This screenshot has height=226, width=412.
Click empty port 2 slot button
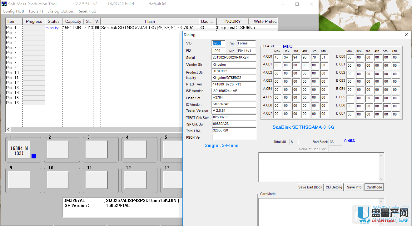pyautogui.click(x=57, y=150)
